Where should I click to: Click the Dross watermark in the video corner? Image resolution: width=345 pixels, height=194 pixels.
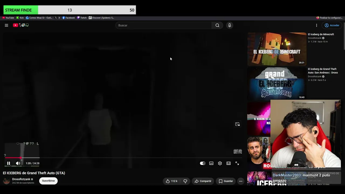click(238, 151)
